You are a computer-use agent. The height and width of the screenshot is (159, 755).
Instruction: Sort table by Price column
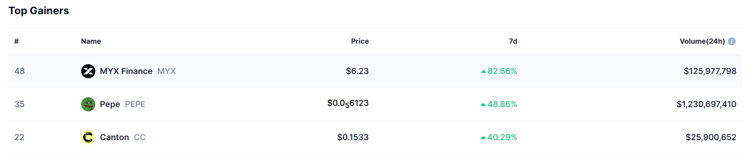click(x=360, y=41)
